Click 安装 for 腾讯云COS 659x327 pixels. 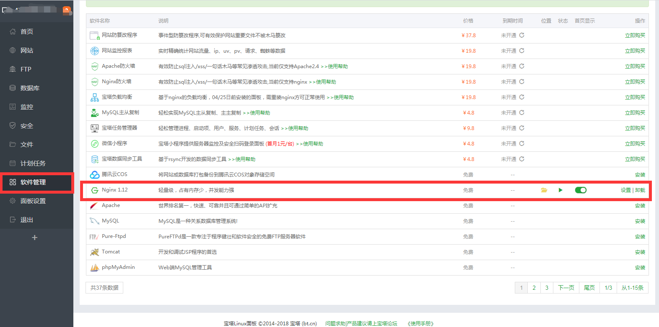pos(640,175)
